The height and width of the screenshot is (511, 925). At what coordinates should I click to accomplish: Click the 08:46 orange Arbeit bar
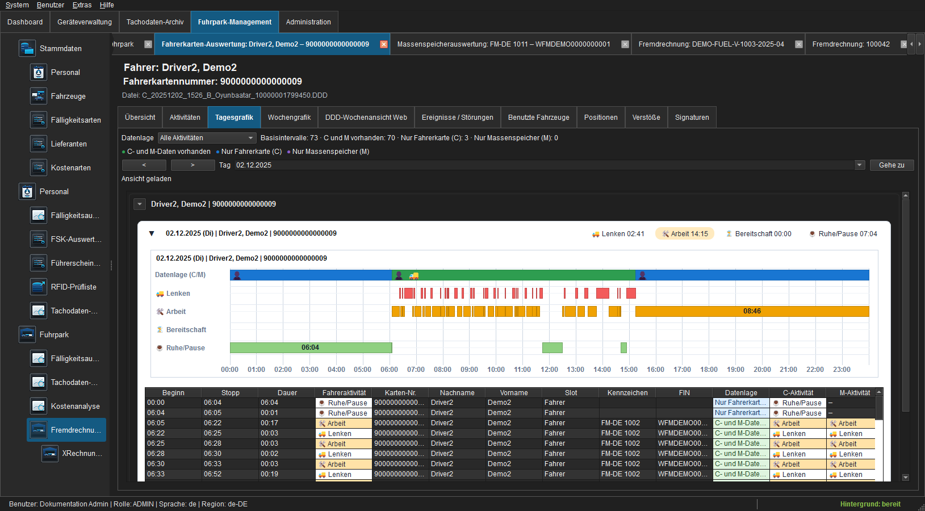click(752, 311)
